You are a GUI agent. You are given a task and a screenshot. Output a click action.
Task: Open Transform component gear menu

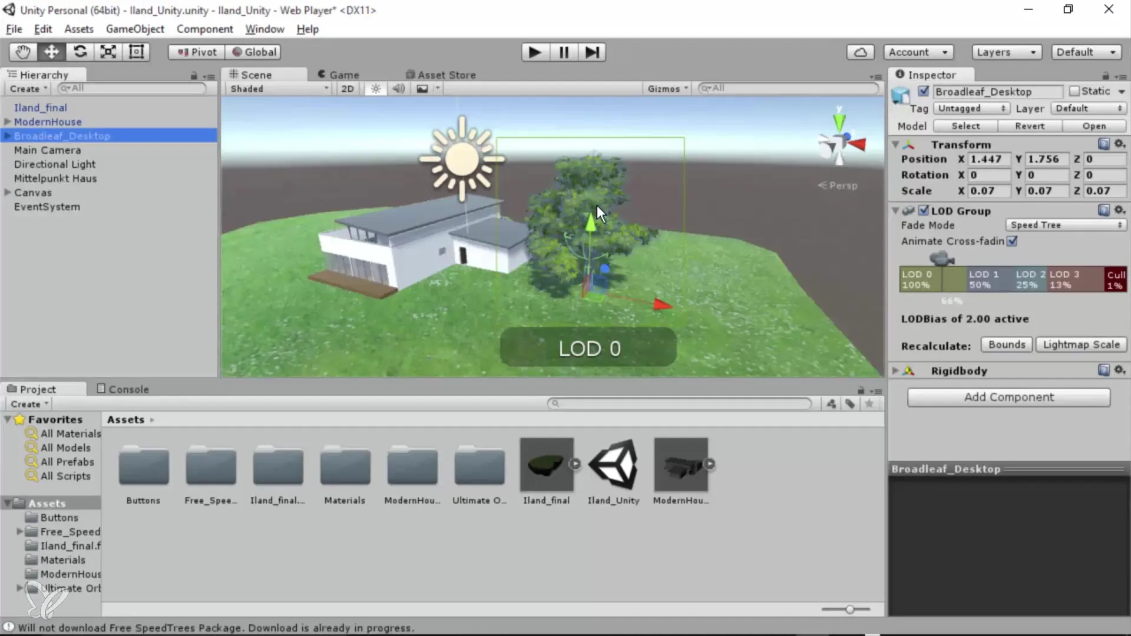[x=1120, y=144]
